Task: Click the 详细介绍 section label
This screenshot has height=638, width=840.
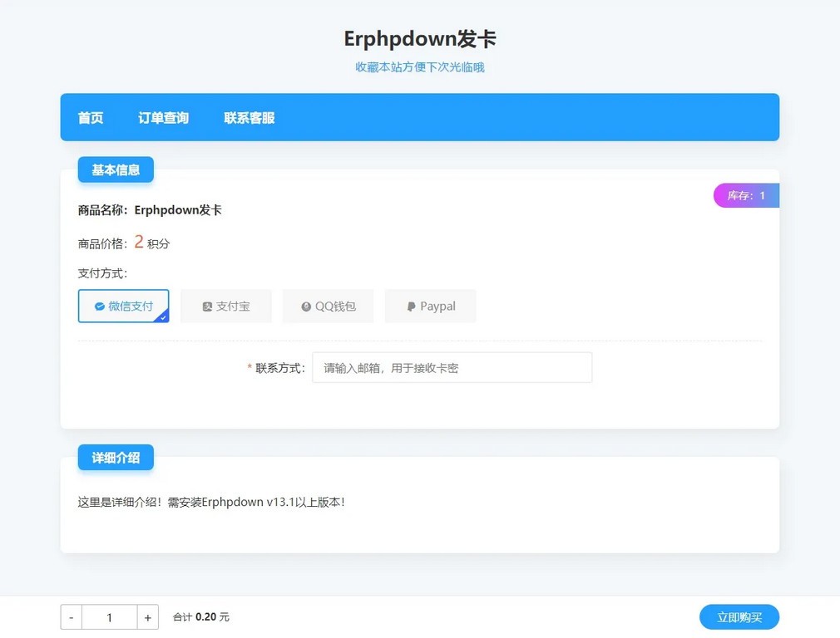Action: [116, 458]
